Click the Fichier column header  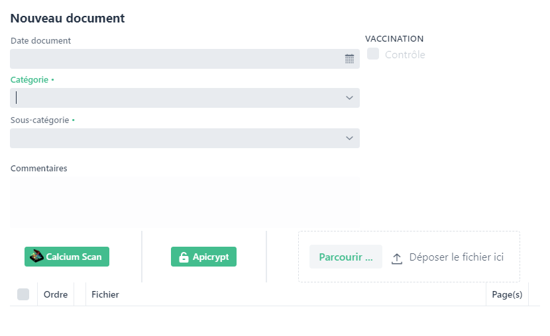click(105, 294)
